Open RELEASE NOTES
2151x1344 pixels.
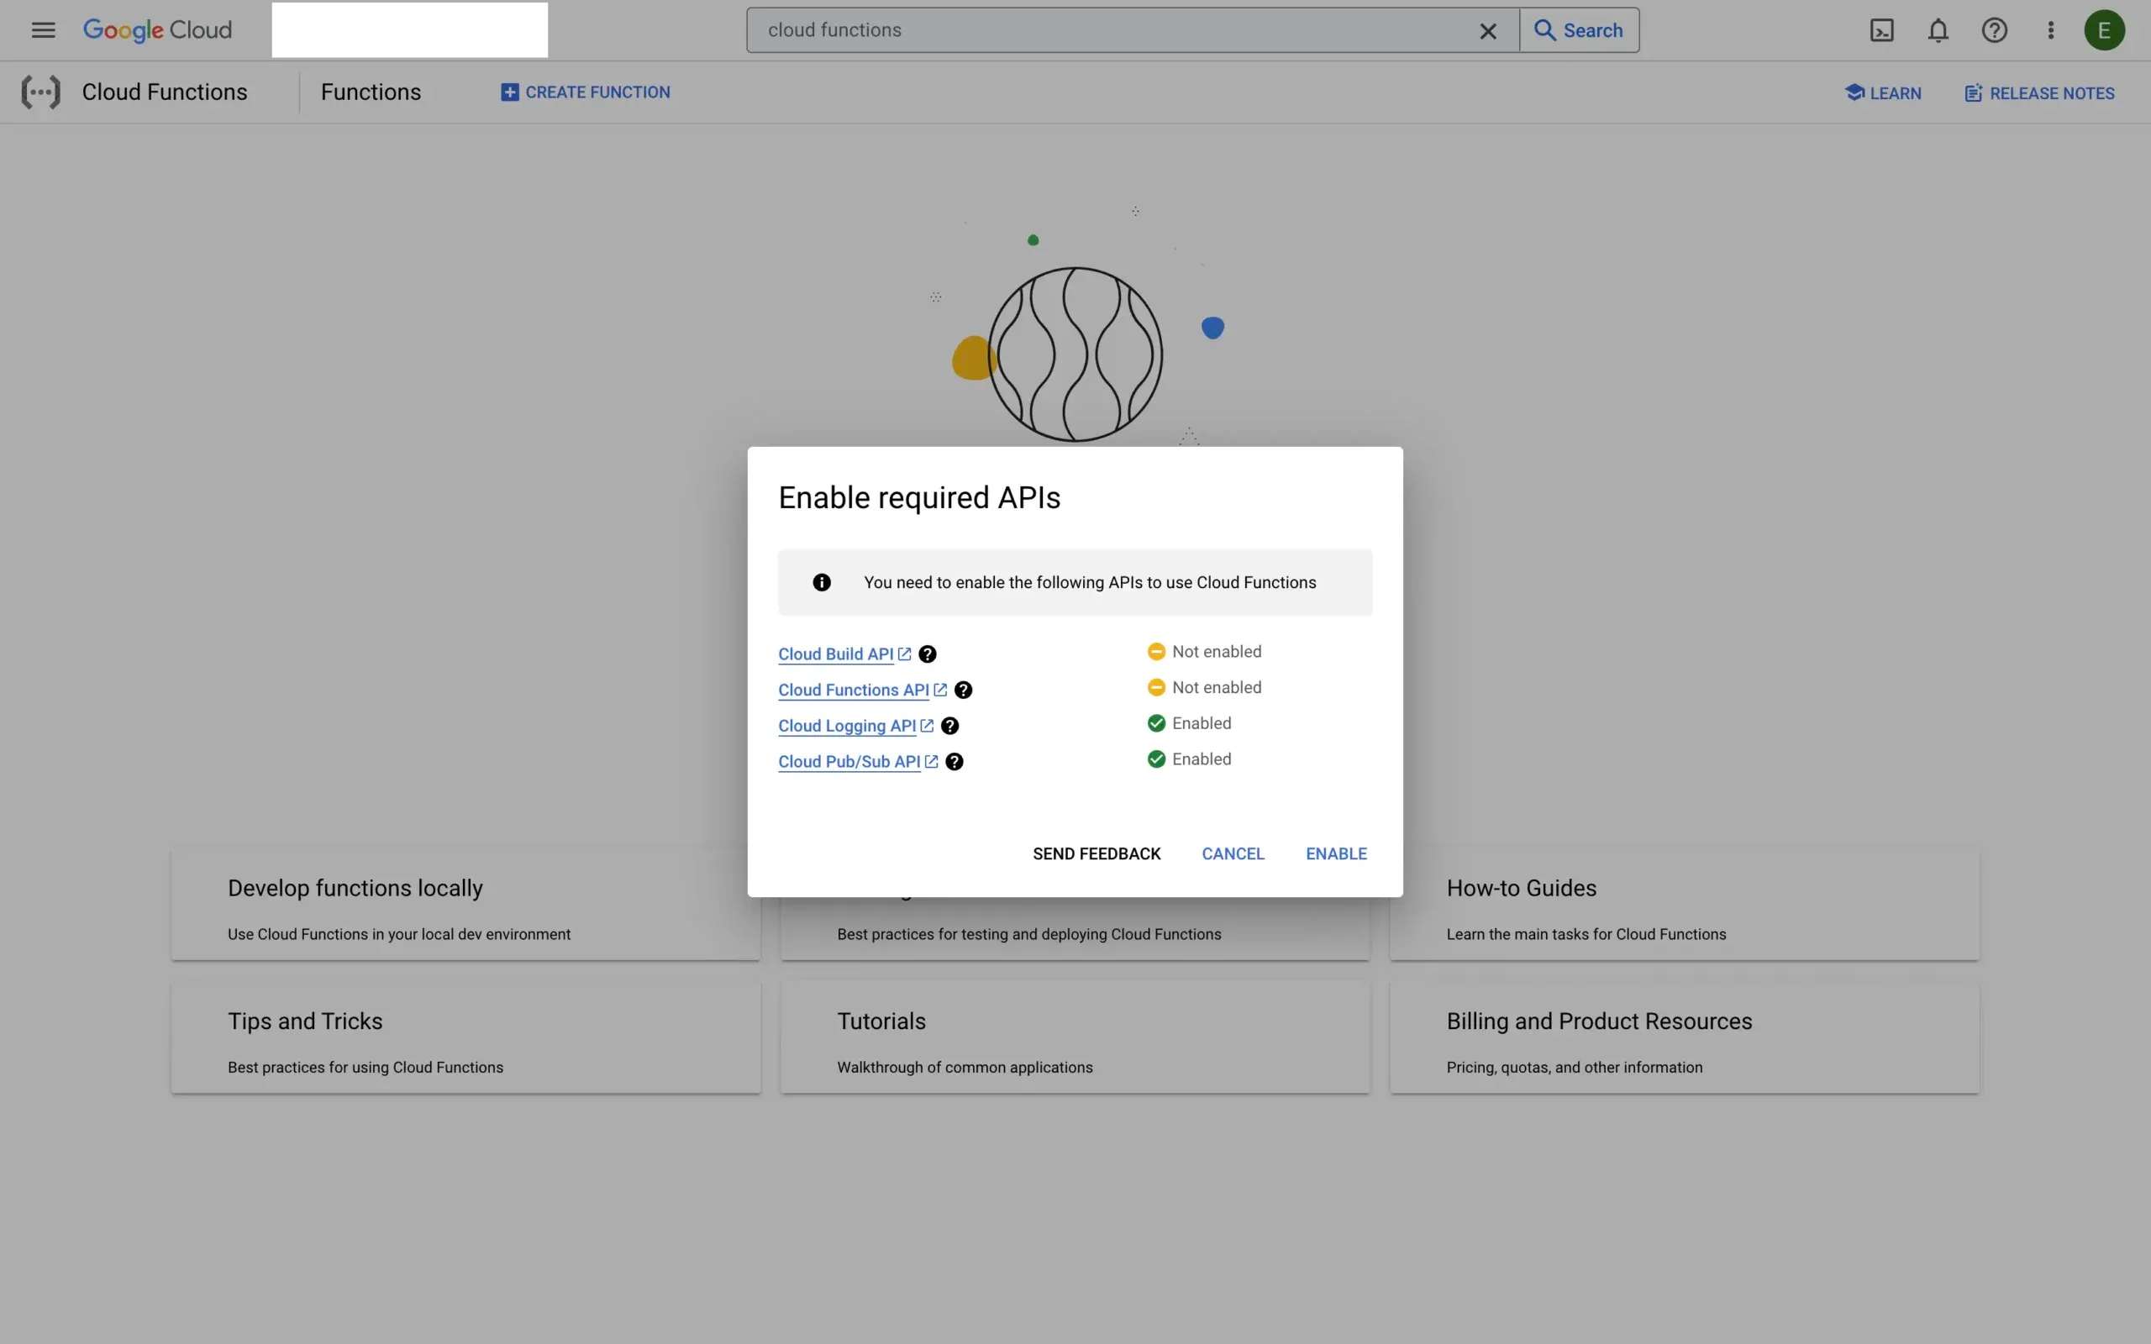tap(2038, 92)
